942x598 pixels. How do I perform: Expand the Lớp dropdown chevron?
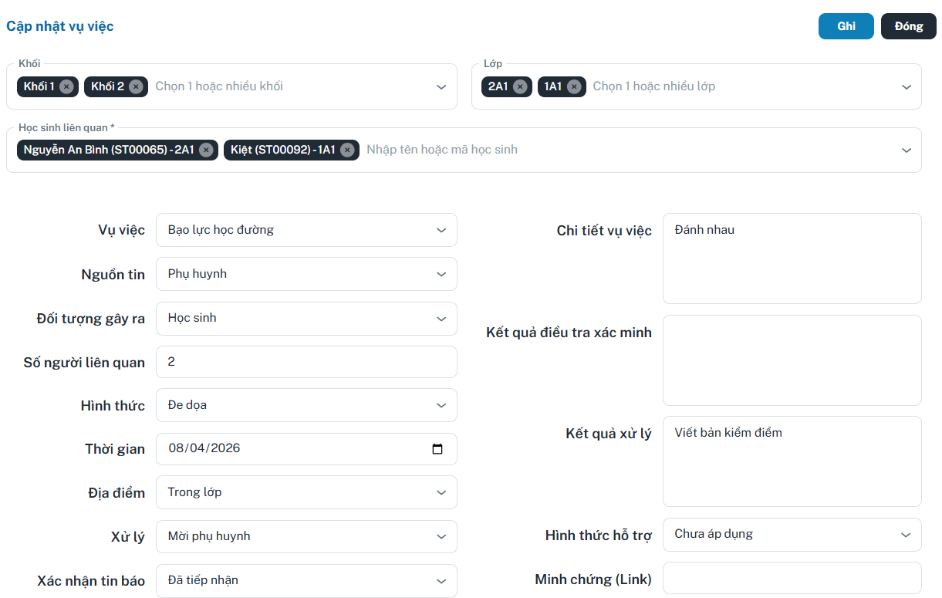[907, 86]
